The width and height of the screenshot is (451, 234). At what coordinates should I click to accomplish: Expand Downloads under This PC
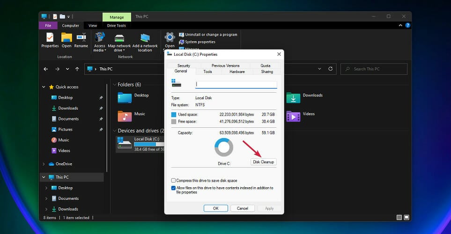46,209
